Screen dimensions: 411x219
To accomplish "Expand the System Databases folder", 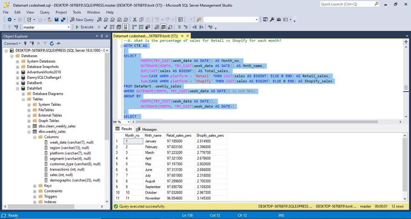I will pos(18,61).
